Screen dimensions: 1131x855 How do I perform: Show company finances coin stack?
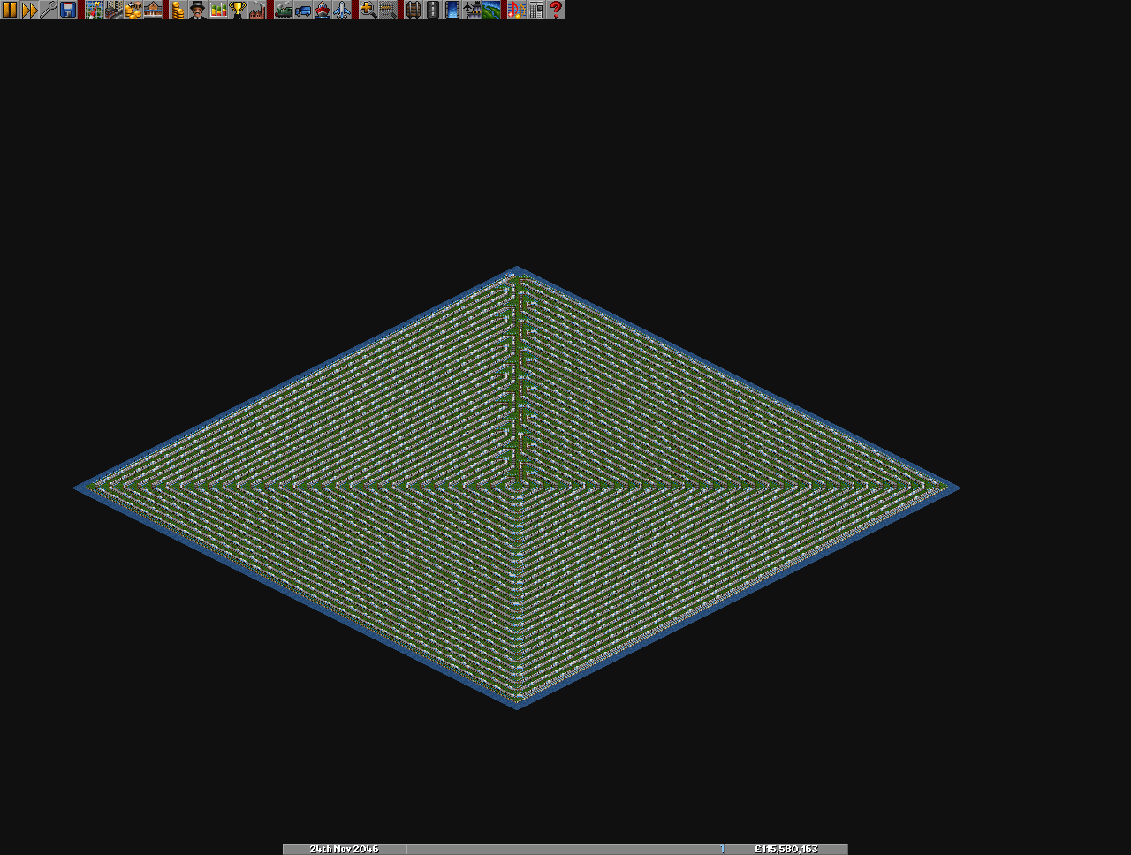[x=179, y=10]
